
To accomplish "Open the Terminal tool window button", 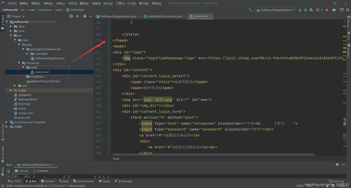I will click(48, 181).
